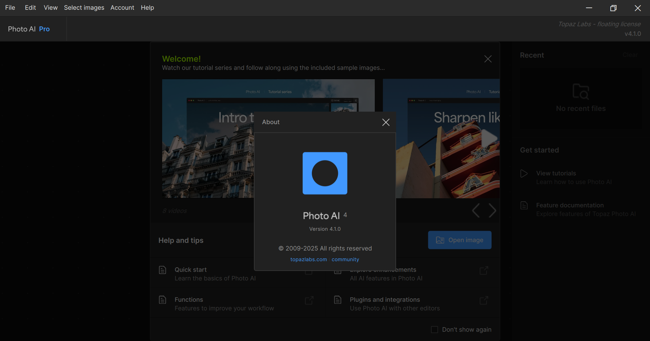Click the 'v4.1.0' label in header
The image size is (650, 341).
pyautogui.click(x=633, y=34)
